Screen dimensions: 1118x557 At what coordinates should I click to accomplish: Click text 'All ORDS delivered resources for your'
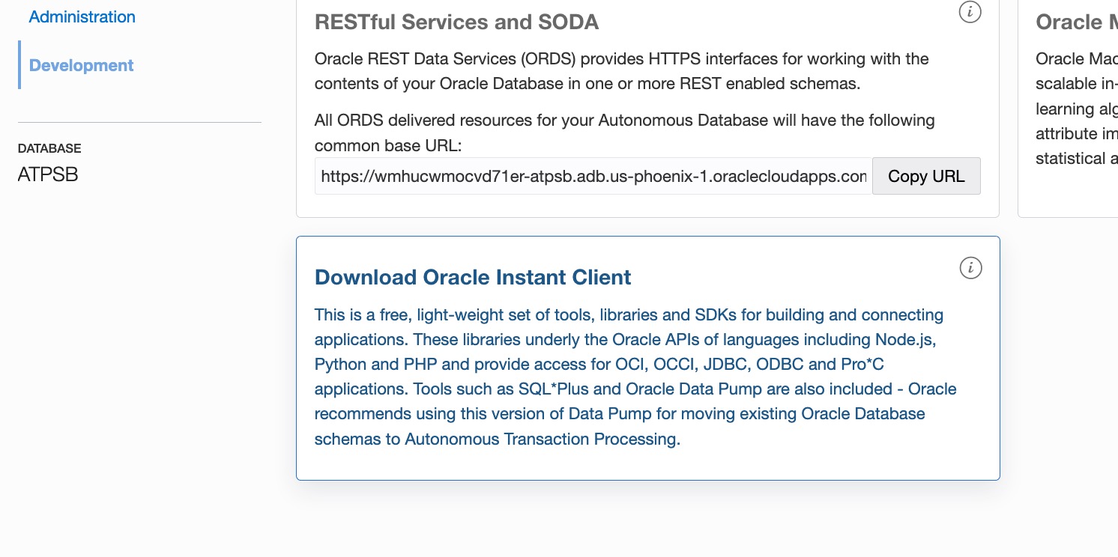454,120
